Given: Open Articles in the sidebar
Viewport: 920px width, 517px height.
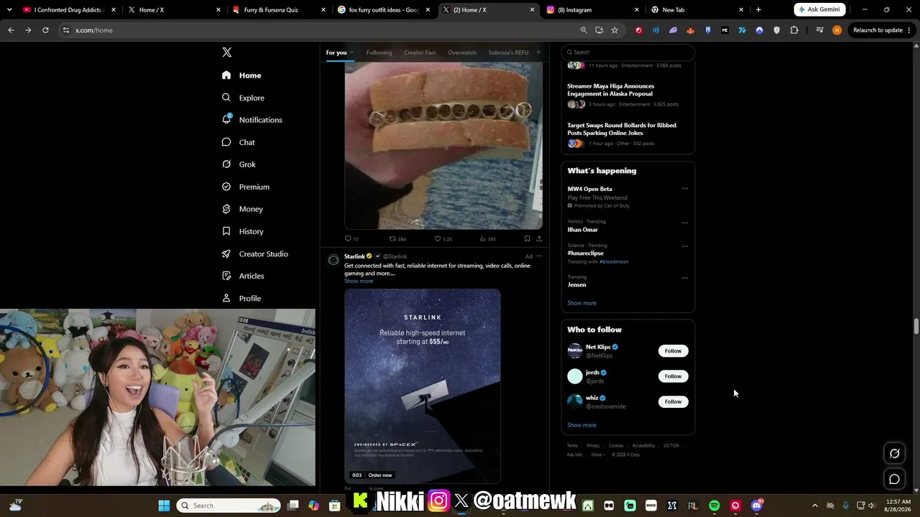Looking at the screenshot, I should [x=243, y=276].
